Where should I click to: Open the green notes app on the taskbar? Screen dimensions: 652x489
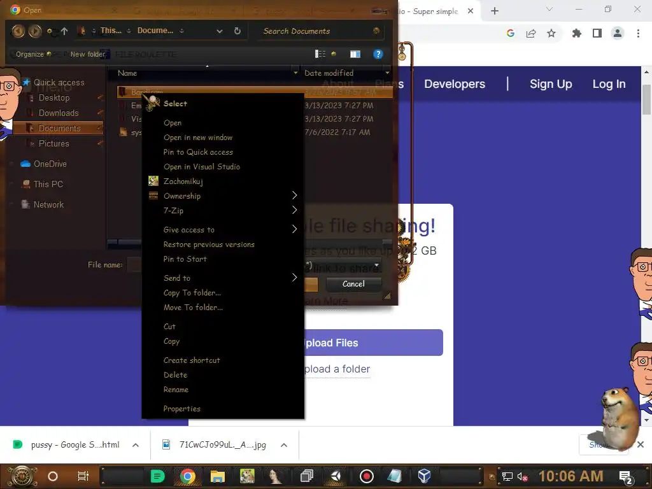(x=157, y=476)
